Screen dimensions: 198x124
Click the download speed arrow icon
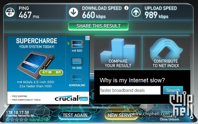click(73, 12)
